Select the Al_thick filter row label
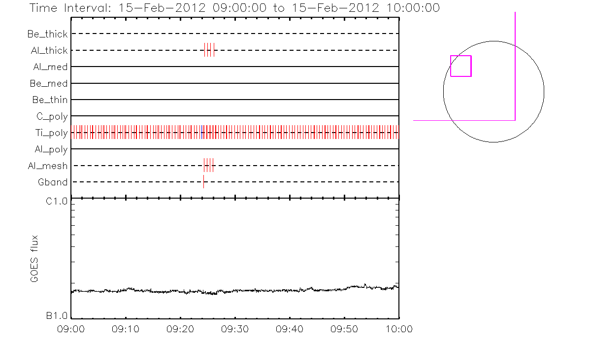This screenshot has width=591, height=345. (x=48, y=50)
